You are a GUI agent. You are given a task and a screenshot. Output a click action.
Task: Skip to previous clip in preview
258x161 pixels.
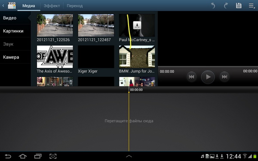coord(191,77)
